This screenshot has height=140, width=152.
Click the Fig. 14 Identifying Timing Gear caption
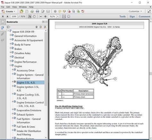tap(69, 106)
